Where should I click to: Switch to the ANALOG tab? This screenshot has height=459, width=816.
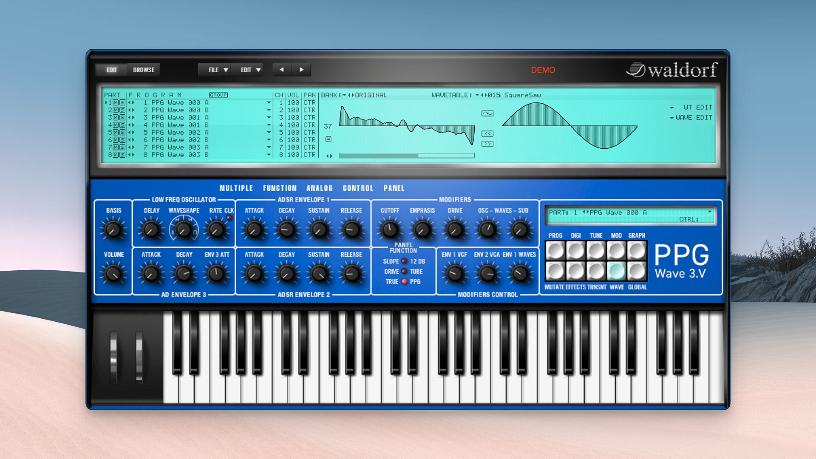[319, 188]
